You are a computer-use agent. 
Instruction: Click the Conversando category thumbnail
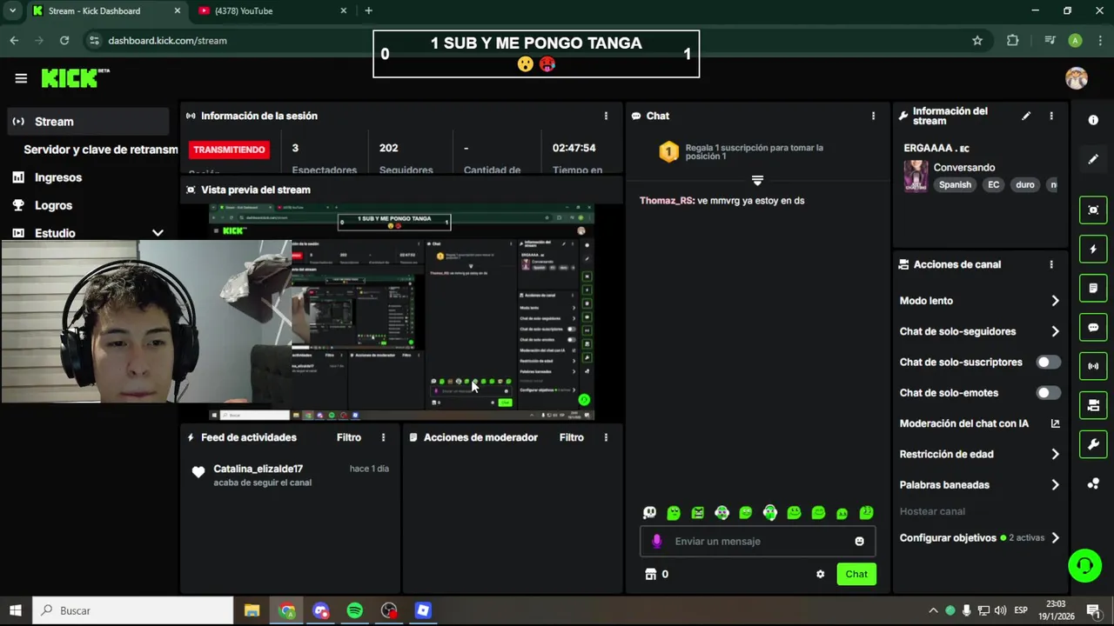click(916, 176)
